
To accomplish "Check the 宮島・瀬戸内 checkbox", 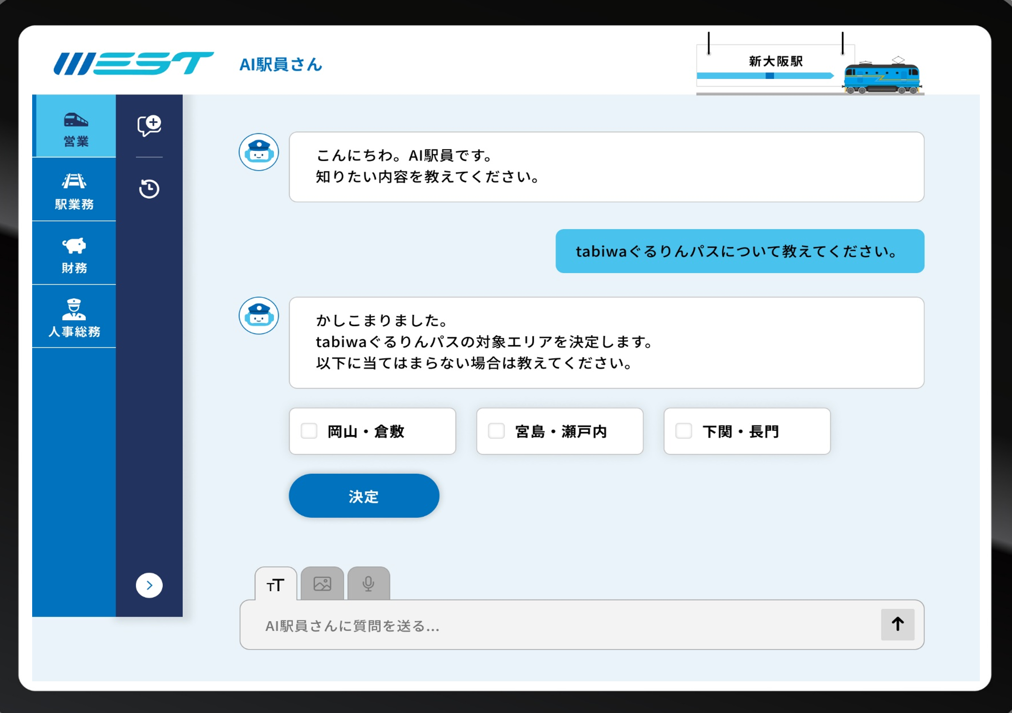I will 496,431.
